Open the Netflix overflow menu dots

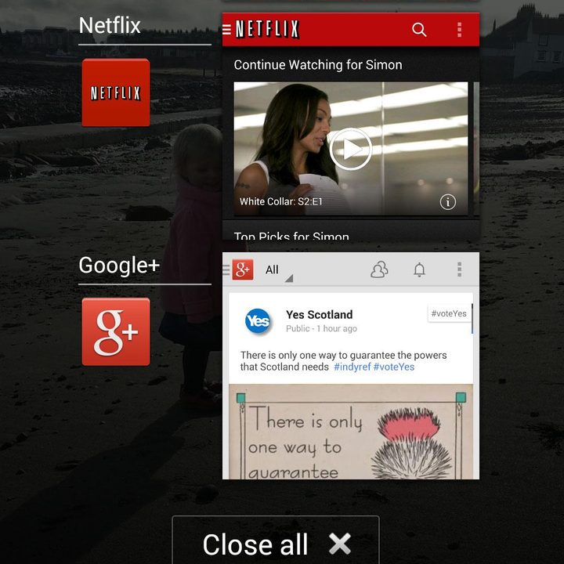[x=459, y=30]
